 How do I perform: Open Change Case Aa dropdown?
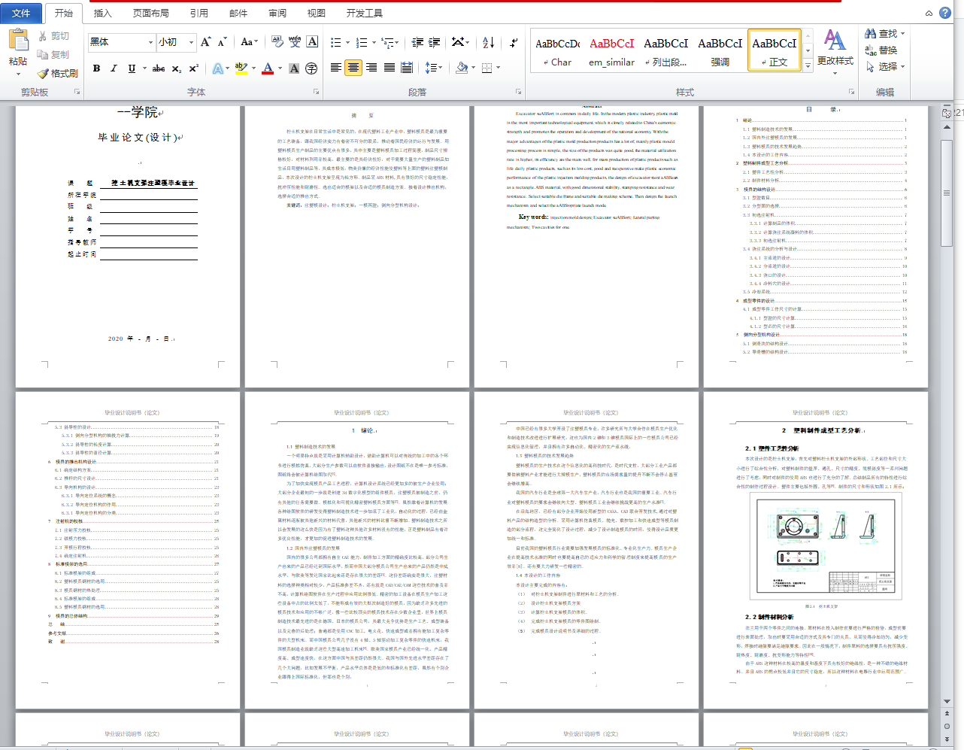248,42
